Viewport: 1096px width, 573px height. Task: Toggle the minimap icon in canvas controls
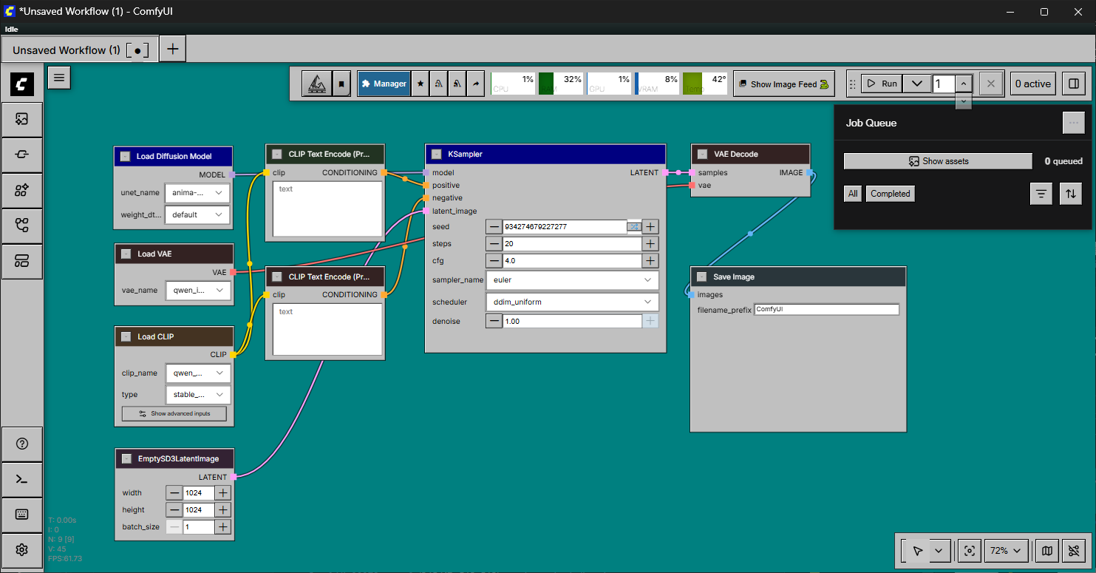pos(1046,551)
